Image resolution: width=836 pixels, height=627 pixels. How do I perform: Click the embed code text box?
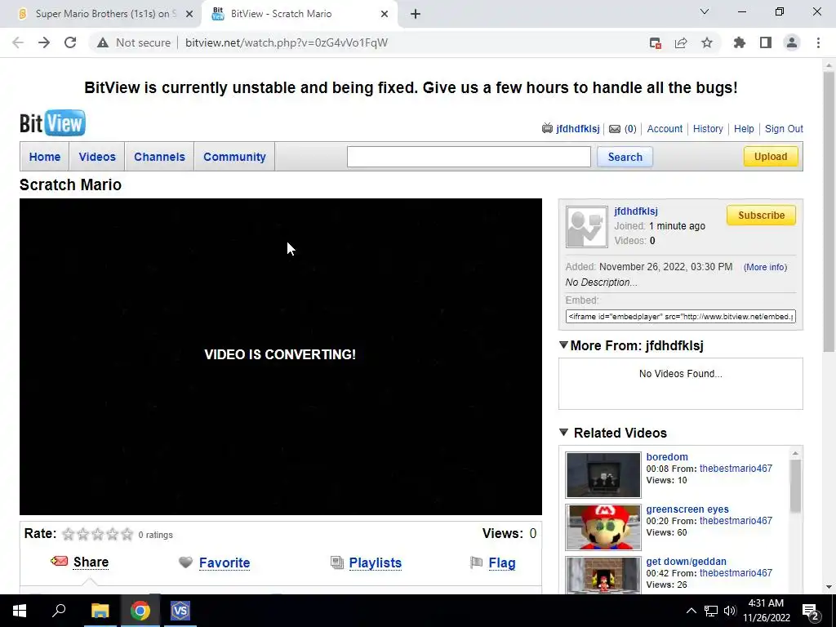tap(680, 317)
